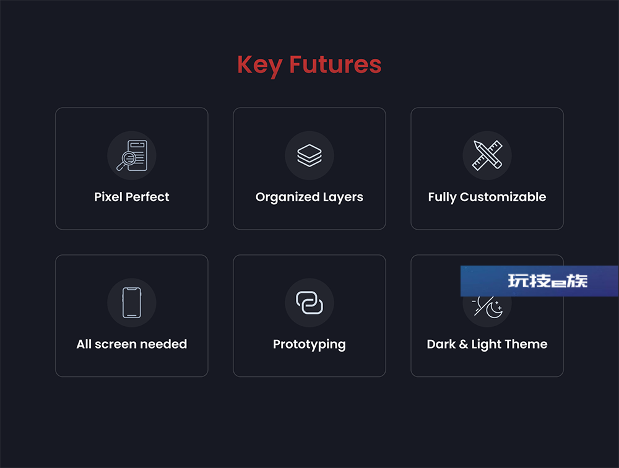619x468 pixels.
Task: Select the Organized Layers label
Action: click(309, 197)
